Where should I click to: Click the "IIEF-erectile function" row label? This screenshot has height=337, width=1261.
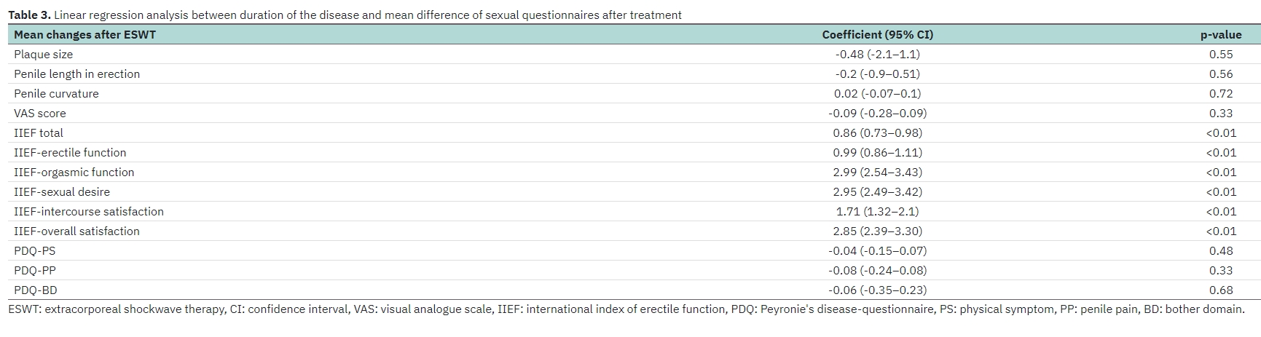(x=70, y=153)
